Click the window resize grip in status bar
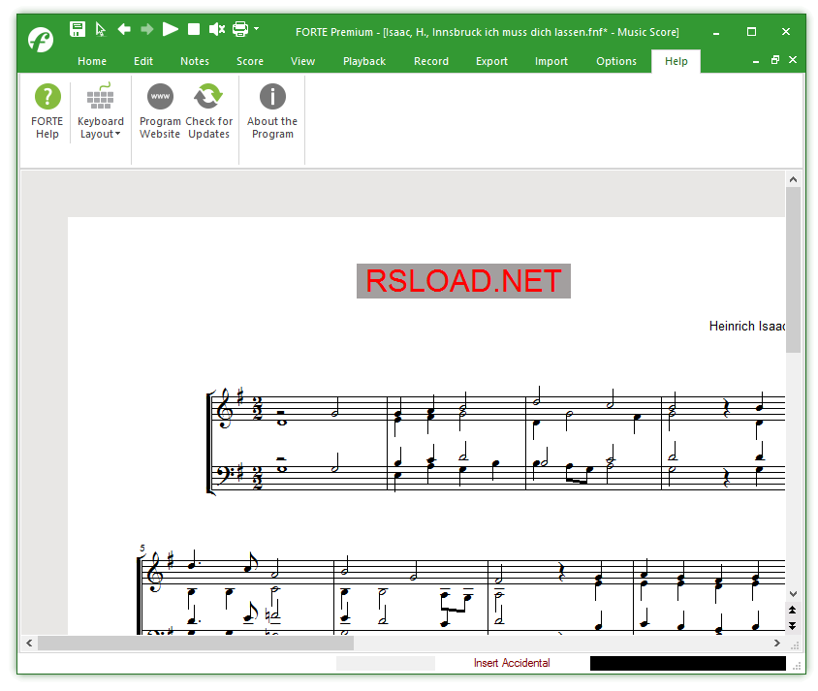This screenshot has width=818, height=691. click(797, 666)
